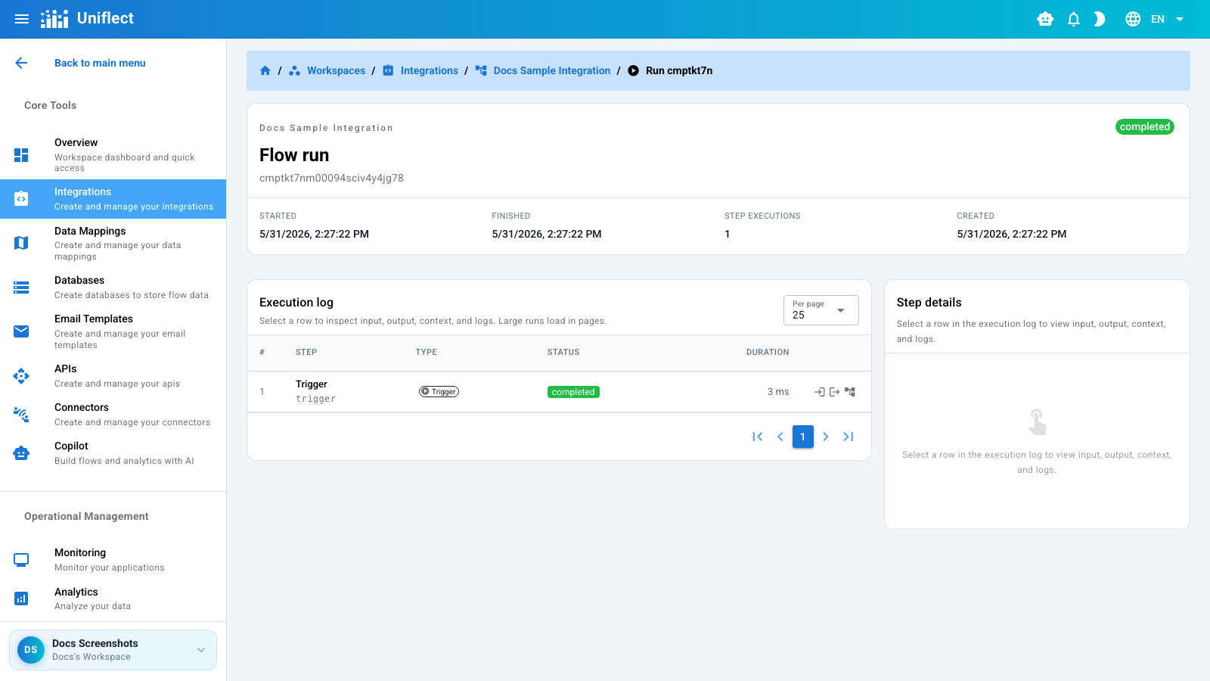Go to next page of execution log
This screenshot has width=1210, height=681.
[826, 437]
